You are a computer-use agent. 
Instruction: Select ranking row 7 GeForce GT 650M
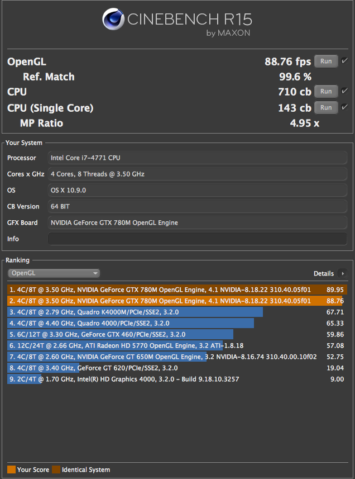coord(177,357)
